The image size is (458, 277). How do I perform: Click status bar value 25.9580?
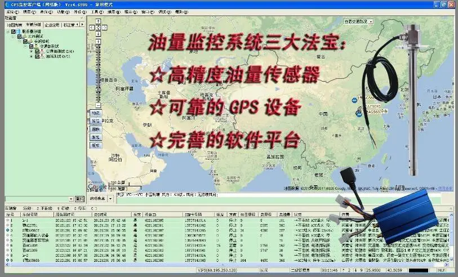372,271
